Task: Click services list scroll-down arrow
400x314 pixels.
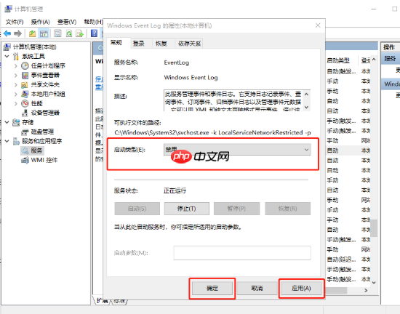Action: [374, 282]
